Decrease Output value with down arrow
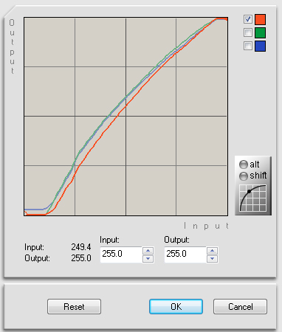 [x=212, y=258]
